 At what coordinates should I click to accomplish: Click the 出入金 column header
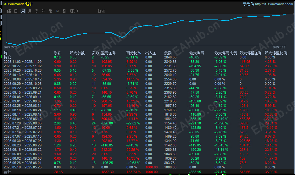pos(151,53)
